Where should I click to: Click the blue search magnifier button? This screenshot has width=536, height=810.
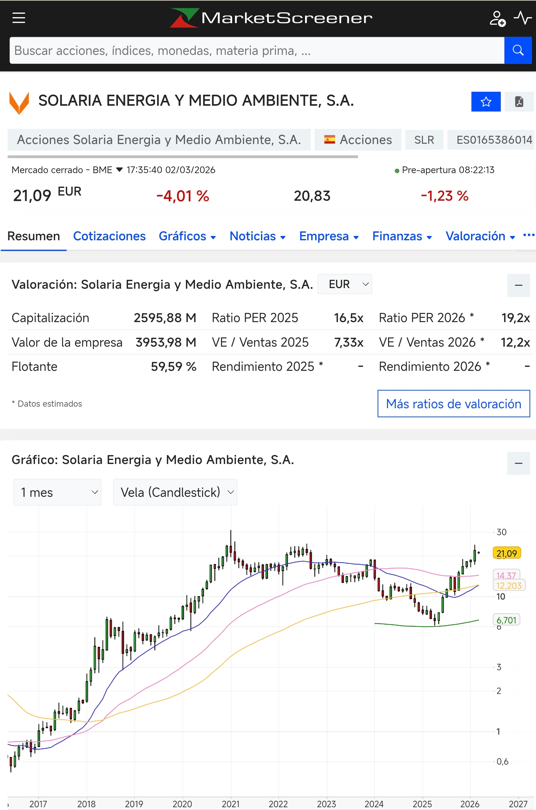(x=518, y=50)
